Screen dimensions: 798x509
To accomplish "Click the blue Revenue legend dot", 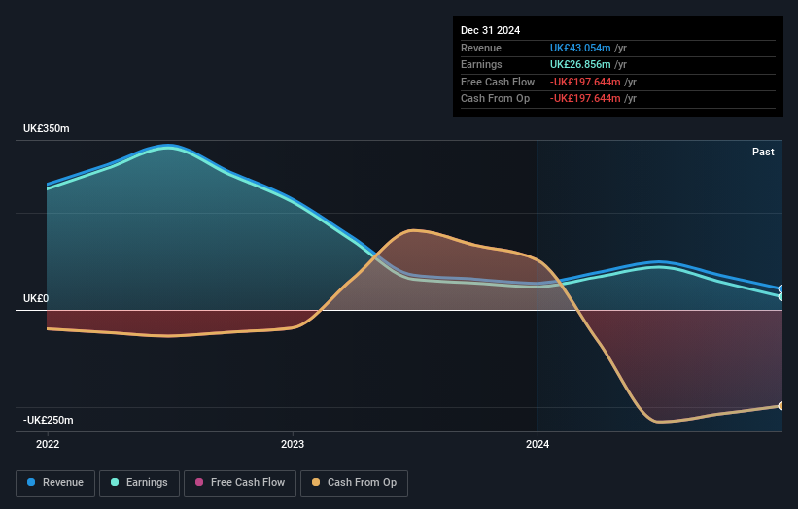I will click(31, 482).
